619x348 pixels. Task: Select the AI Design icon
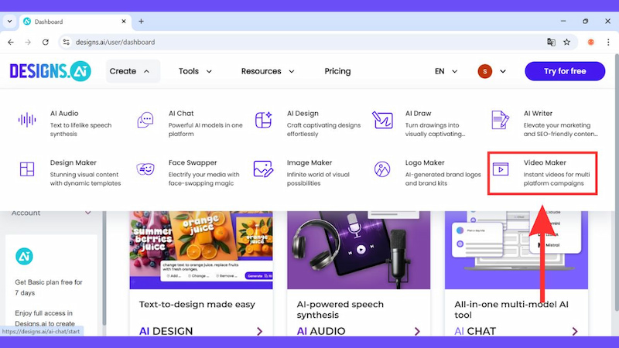tap(263, 120)
